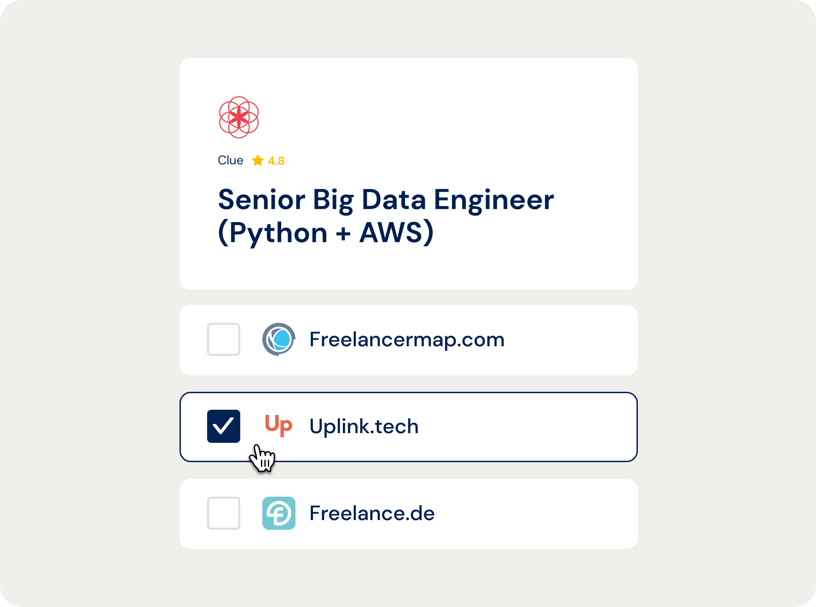Select the Uplink.tech label text
Screen dimensions: 816x607
click(364, 426)
